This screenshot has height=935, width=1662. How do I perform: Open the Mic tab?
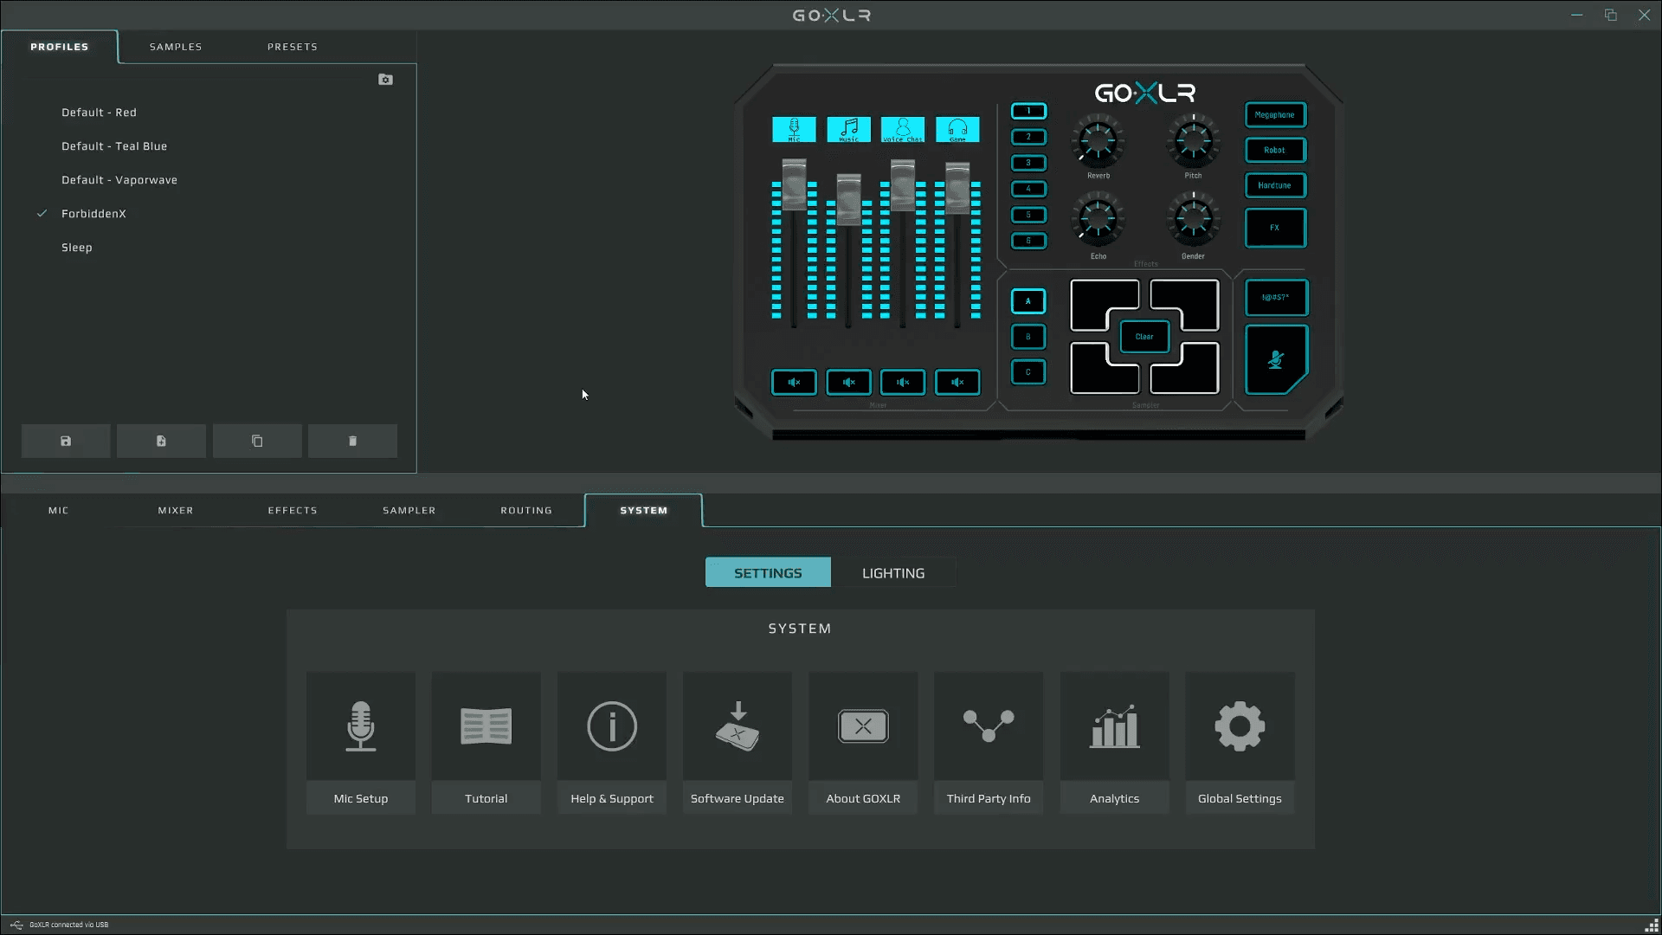pos(59,511)
